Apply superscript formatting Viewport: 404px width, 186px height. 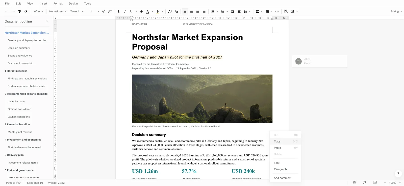pos(170,11)
